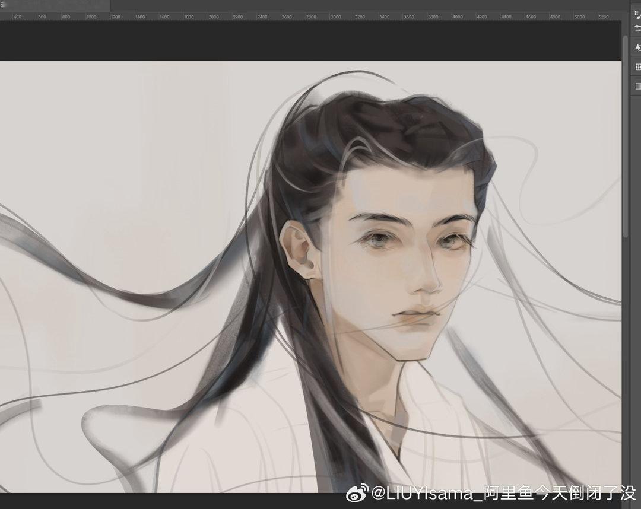Click the @LIUYIsama watermark text

427,493
